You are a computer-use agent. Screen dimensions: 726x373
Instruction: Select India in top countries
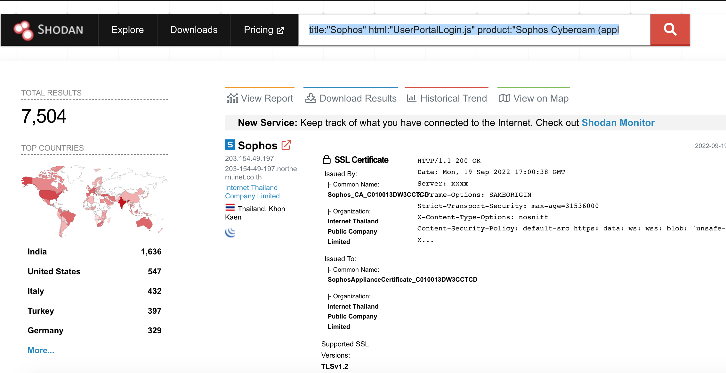(37, 252)
